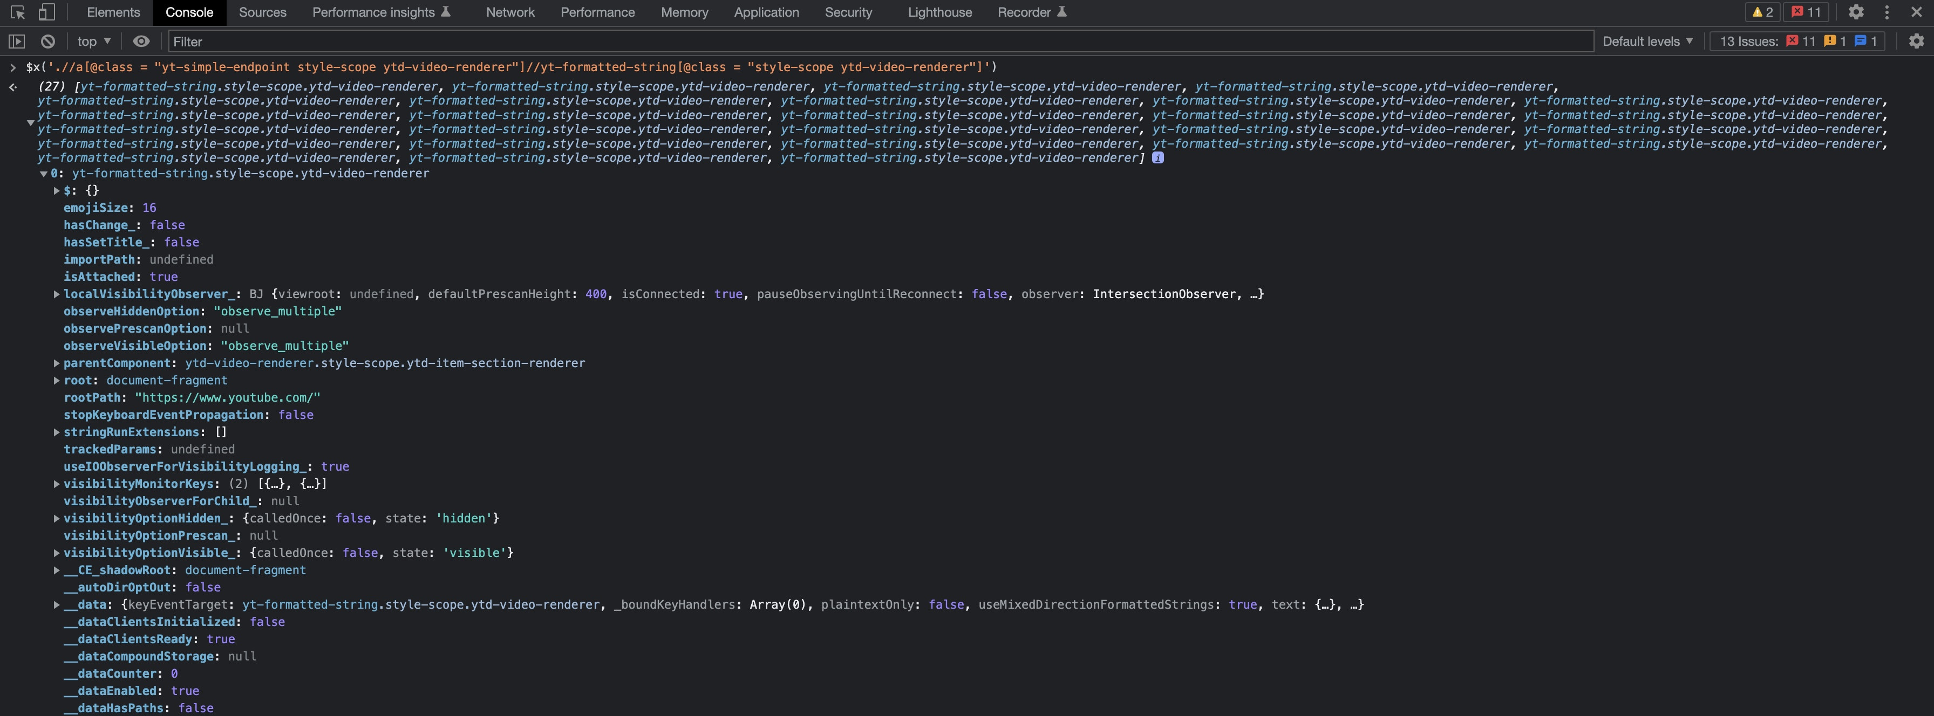The width and height of the screenshot is (1934, 716).
Task: Create a live expression with eye icon
Action: 141,41
